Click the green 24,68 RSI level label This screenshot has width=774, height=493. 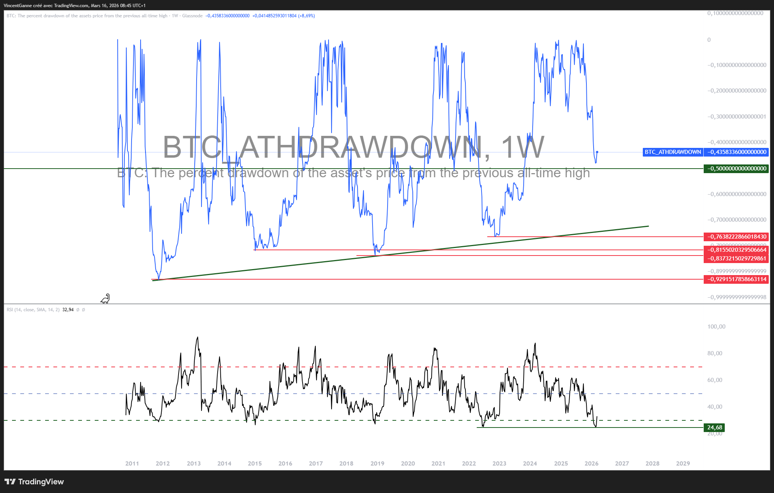tap(714, 428)
